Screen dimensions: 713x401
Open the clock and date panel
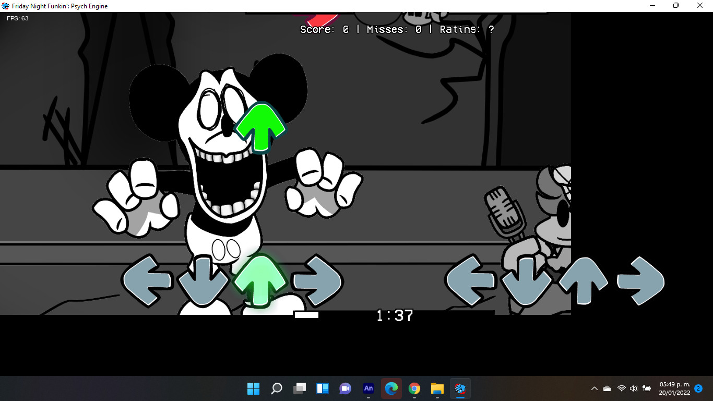click(x=674, y=388)
